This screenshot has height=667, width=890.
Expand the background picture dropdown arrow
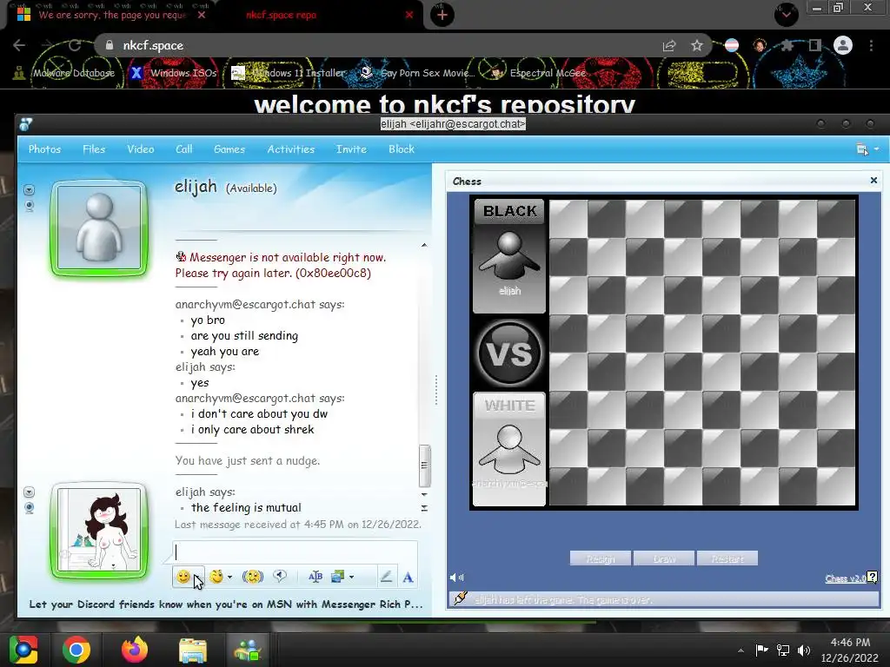tap(352, 578)
